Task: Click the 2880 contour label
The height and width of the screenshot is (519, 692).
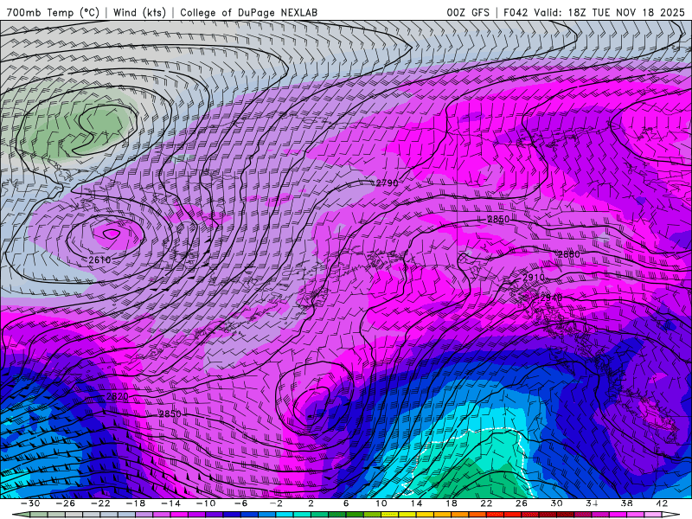Action: click(569, 254)
